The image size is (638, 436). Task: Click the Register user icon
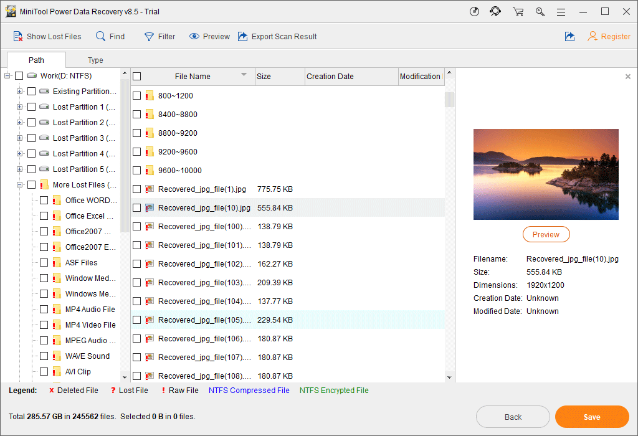(x=593, y=36)
